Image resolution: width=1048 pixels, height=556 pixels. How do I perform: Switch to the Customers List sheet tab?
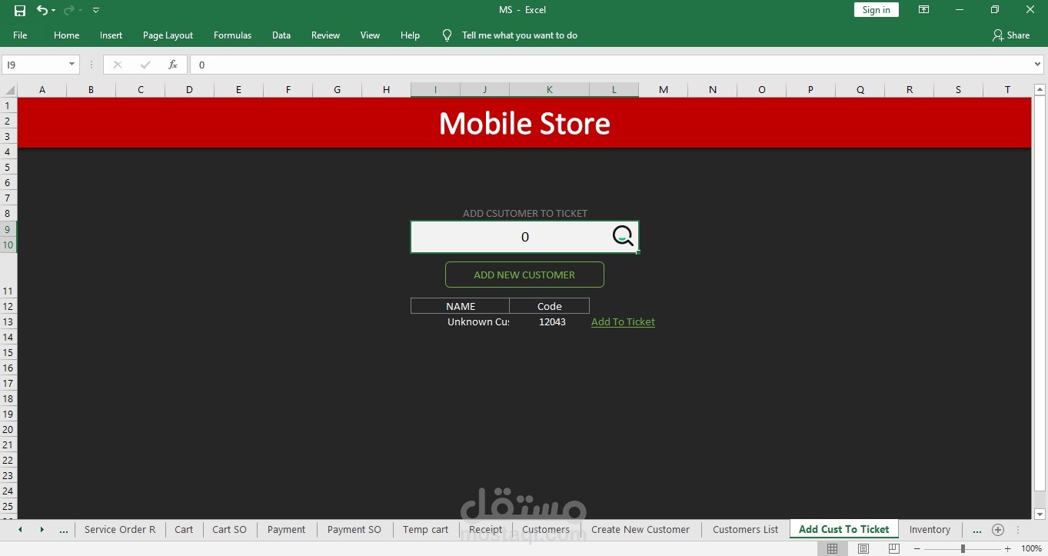pos(746,530)
